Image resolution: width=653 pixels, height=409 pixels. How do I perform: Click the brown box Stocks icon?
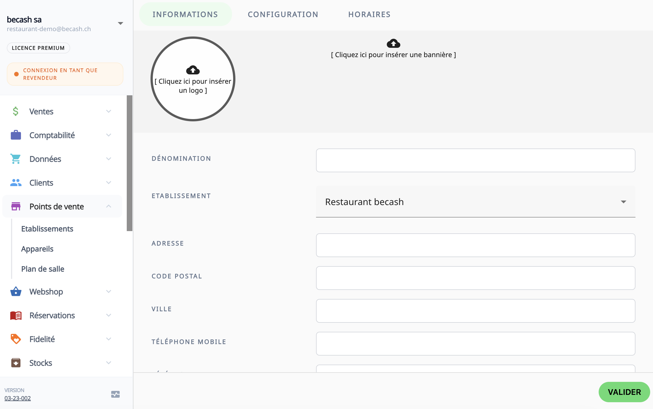click(16, 363)
